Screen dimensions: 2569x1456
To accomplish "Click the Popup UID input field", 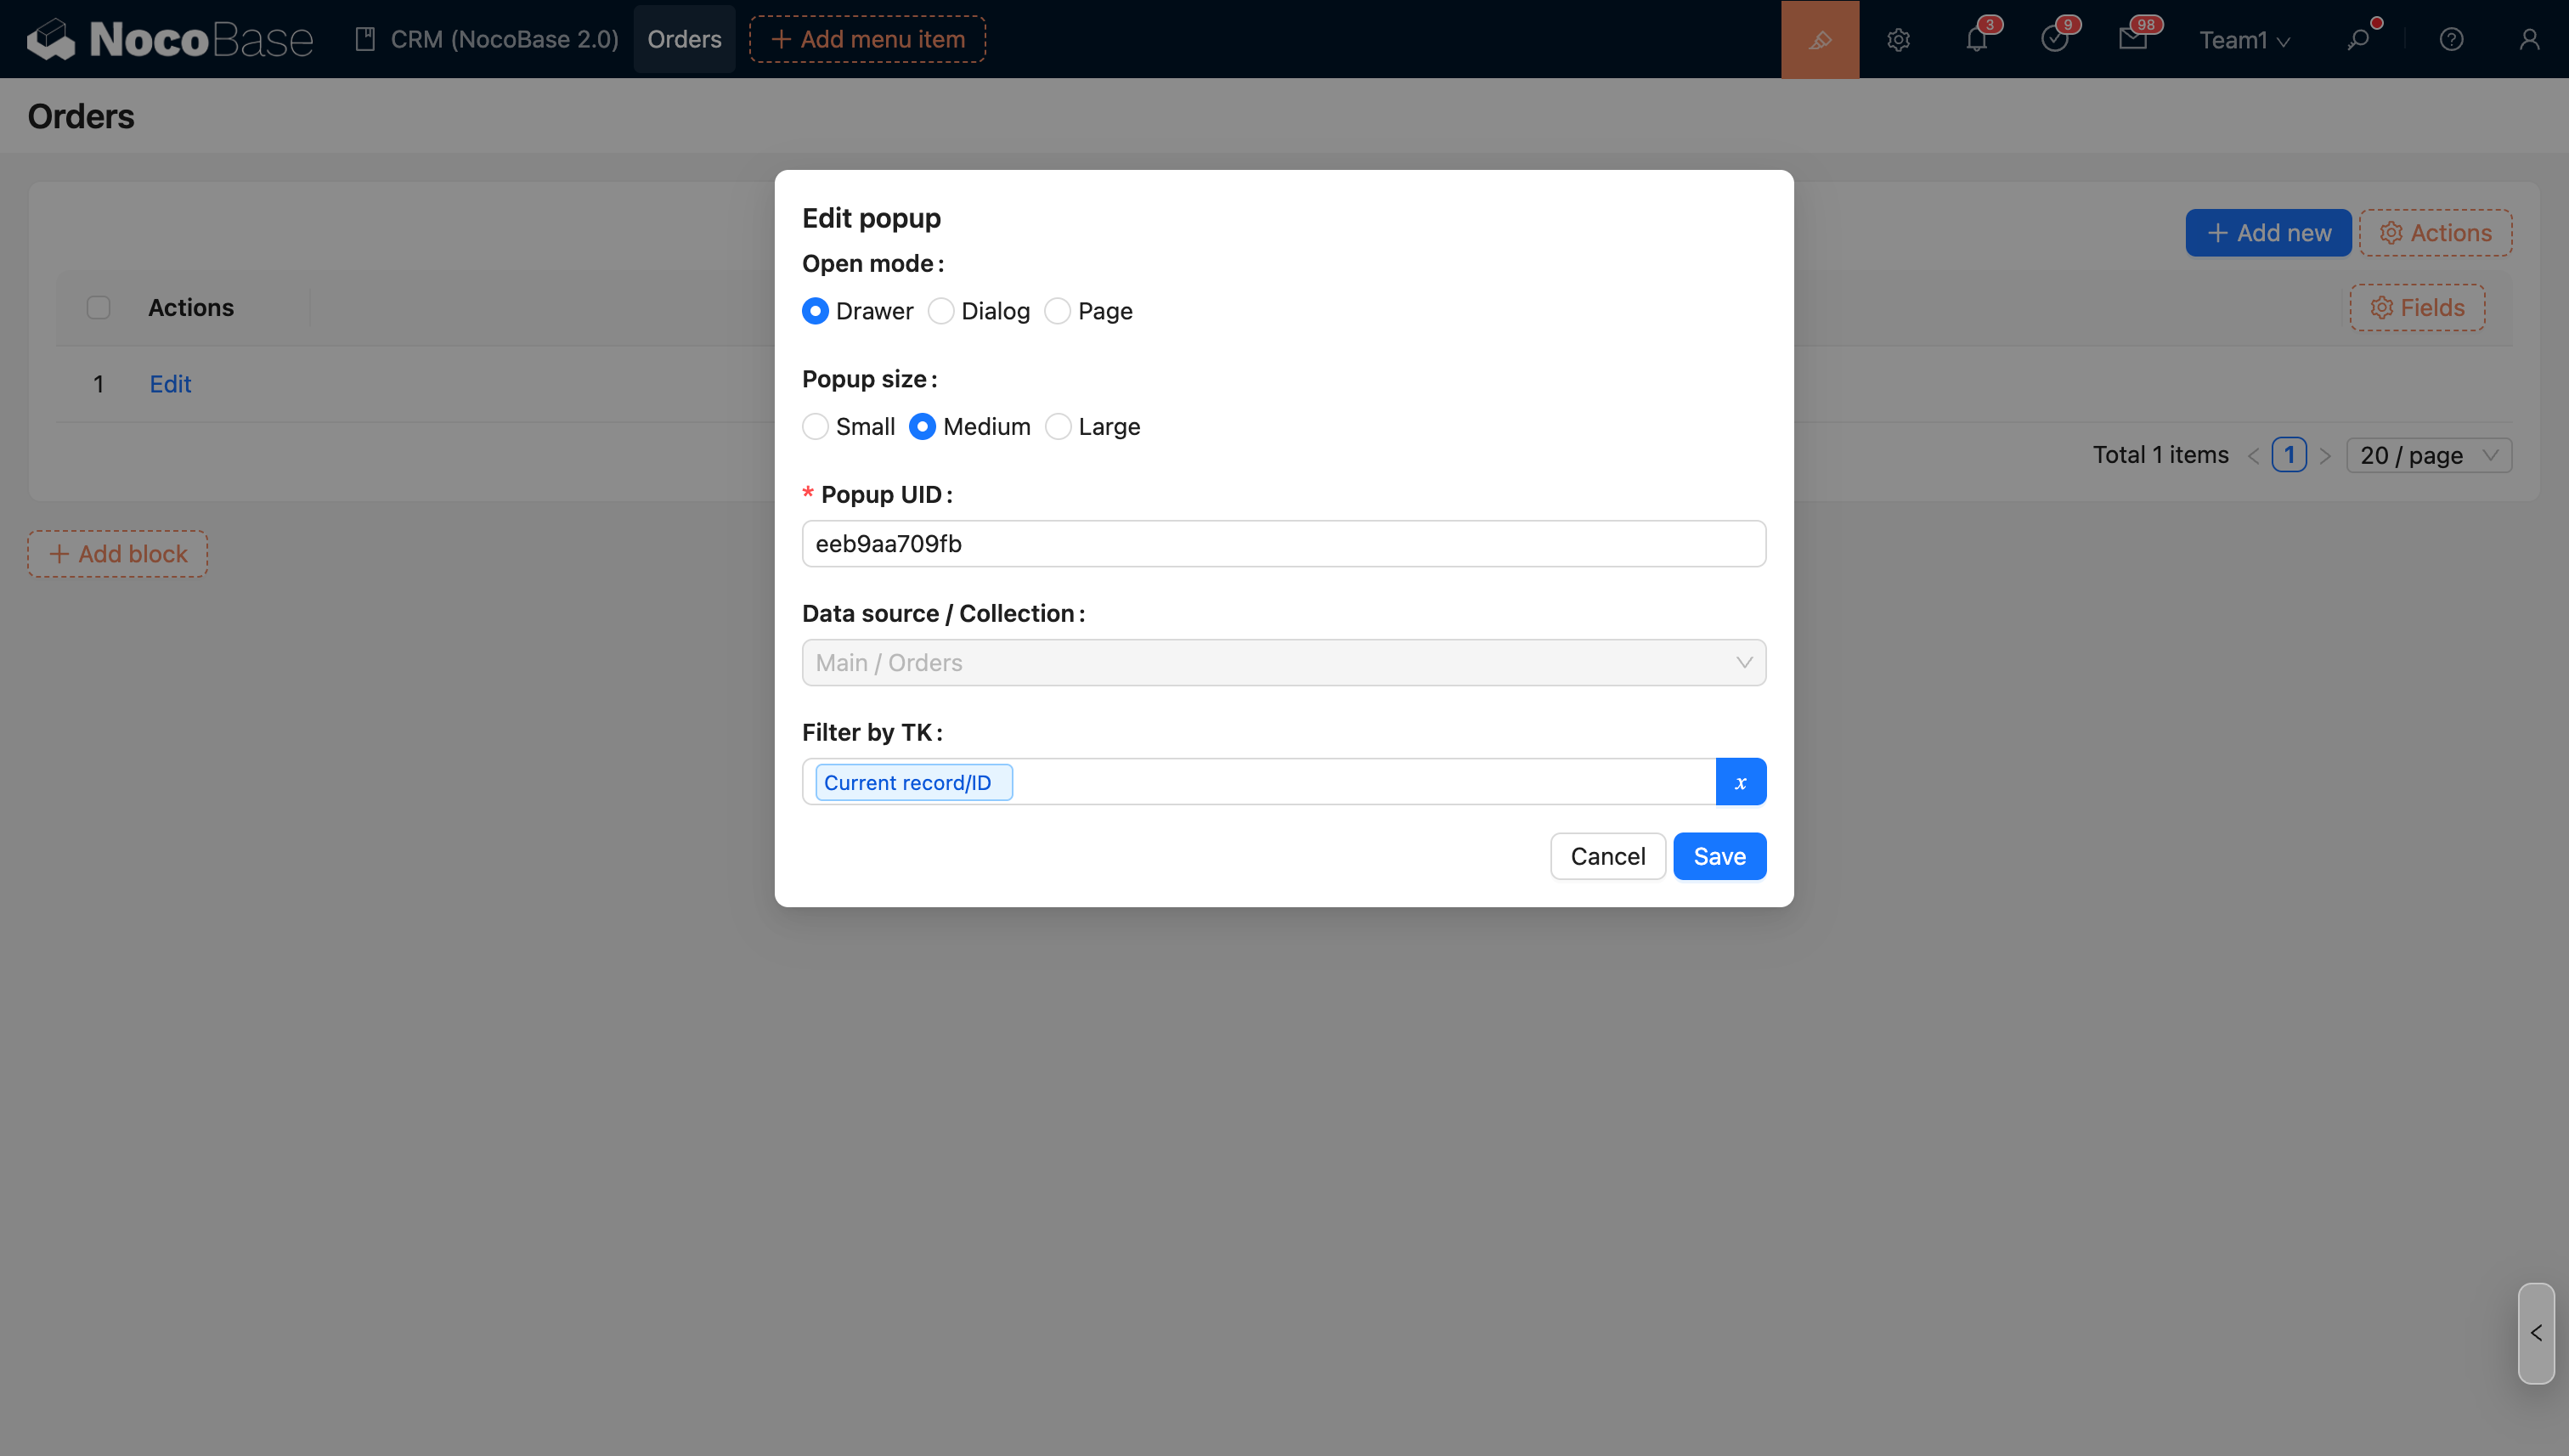I will 1283,544.
